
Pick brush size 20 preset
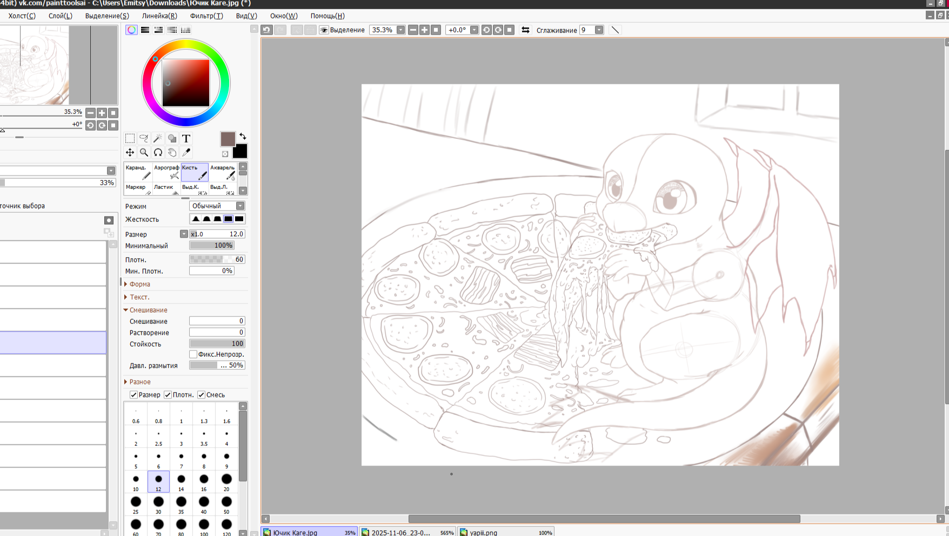coord(226,481)
